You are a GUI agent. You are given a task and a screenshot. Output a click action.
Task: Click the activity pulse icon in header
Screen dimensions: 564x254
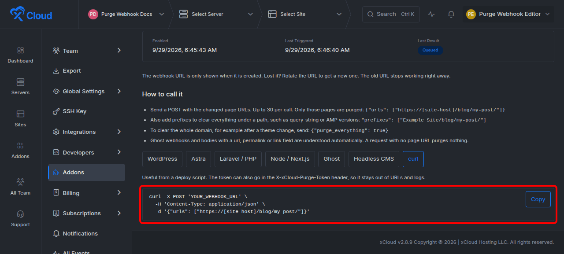click(x=431, y=14)
